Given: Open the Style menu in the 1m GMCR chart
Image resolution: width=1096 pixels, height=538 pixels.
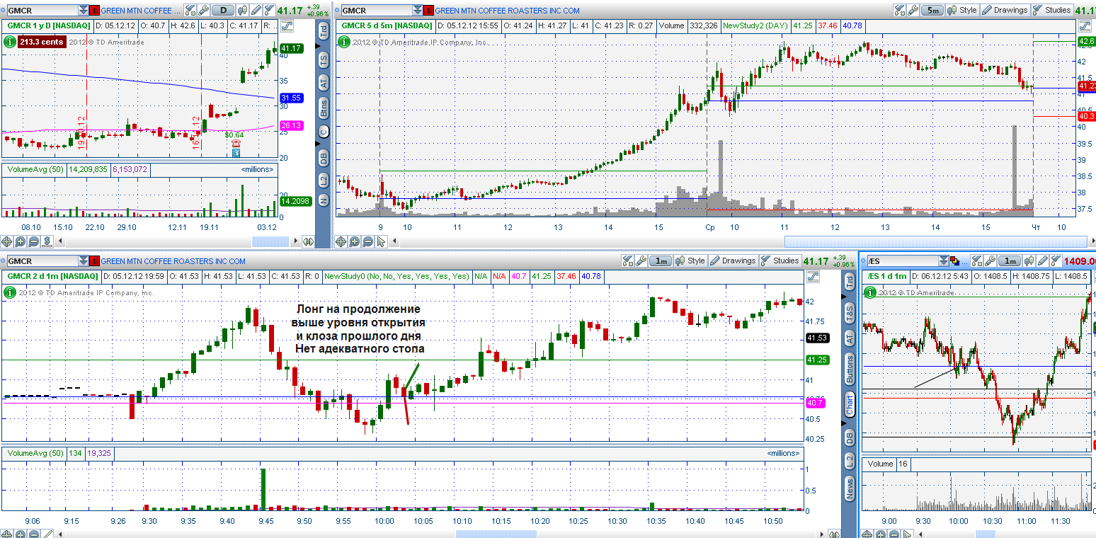Looking at the screenshot, I should tap(690, 261).
